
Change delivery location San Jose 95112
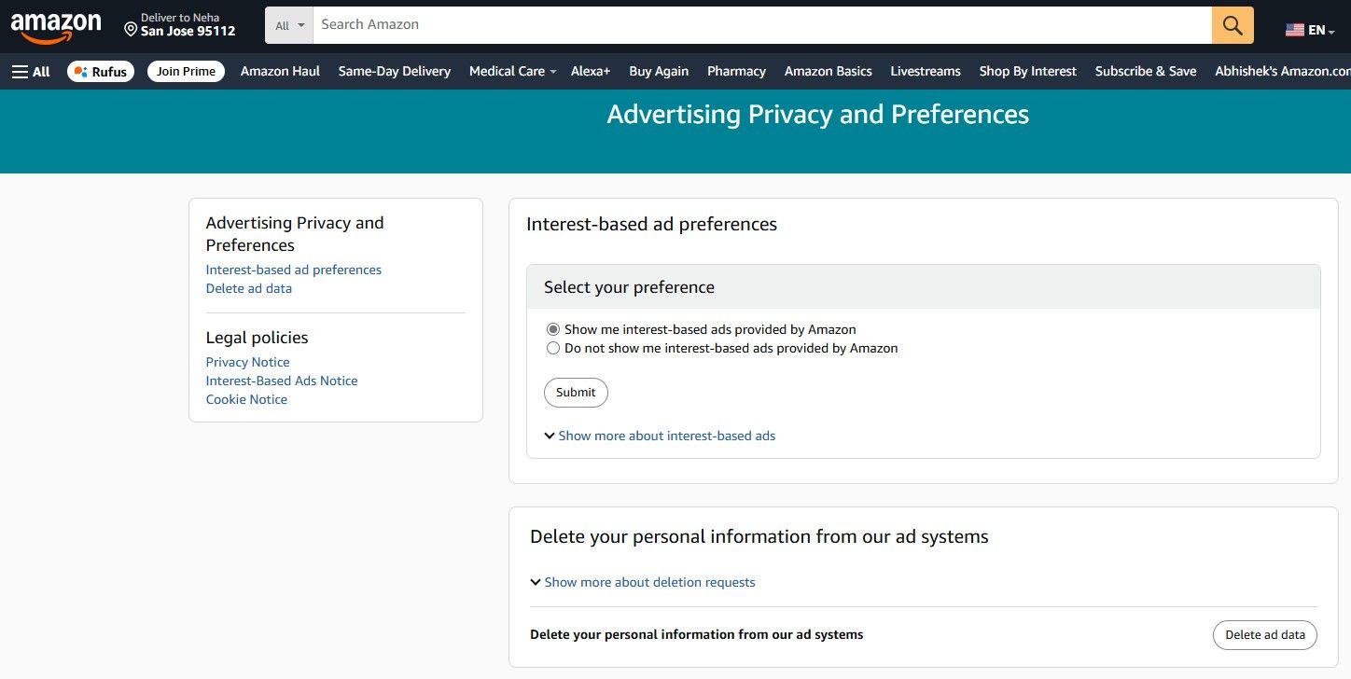tap(180, 25)
